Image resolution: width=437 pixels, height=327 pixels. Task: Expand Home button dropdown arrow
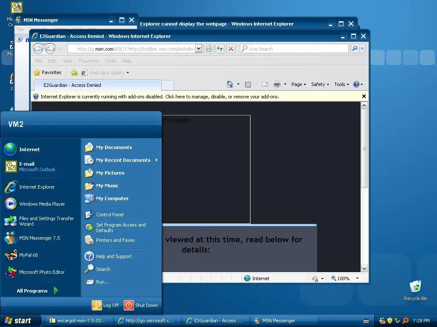(x=238, y=84)
